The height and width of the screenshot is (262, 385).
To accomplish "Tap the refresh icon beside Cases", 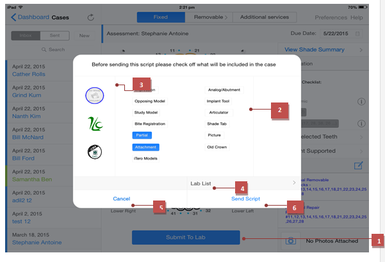I will tap(90, 17).
